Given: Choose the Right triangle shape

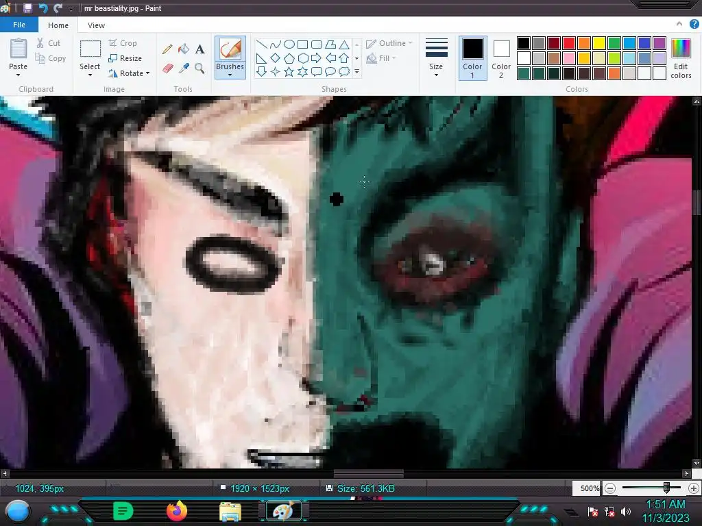Looking at the screenshot, I should click(x=262, y=58).
